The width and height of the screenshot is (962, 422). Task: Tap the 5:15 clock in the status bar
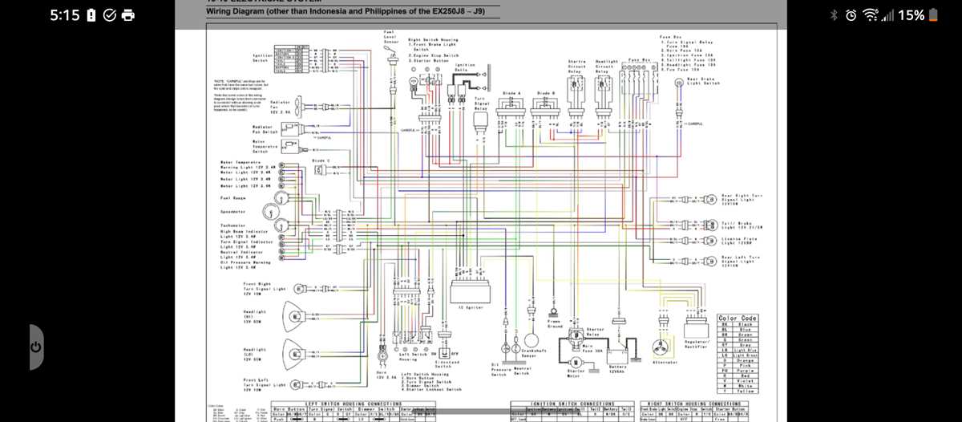click(65, 15)
